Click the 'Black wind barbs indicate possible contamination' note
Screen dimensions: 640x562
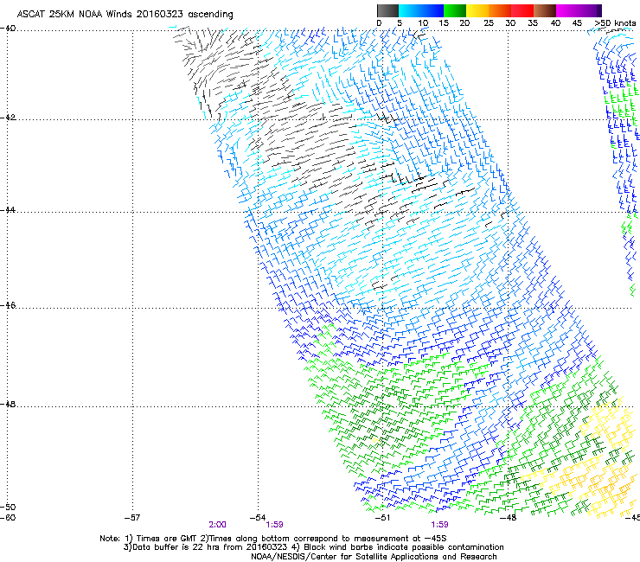click(x=404, y=547)
